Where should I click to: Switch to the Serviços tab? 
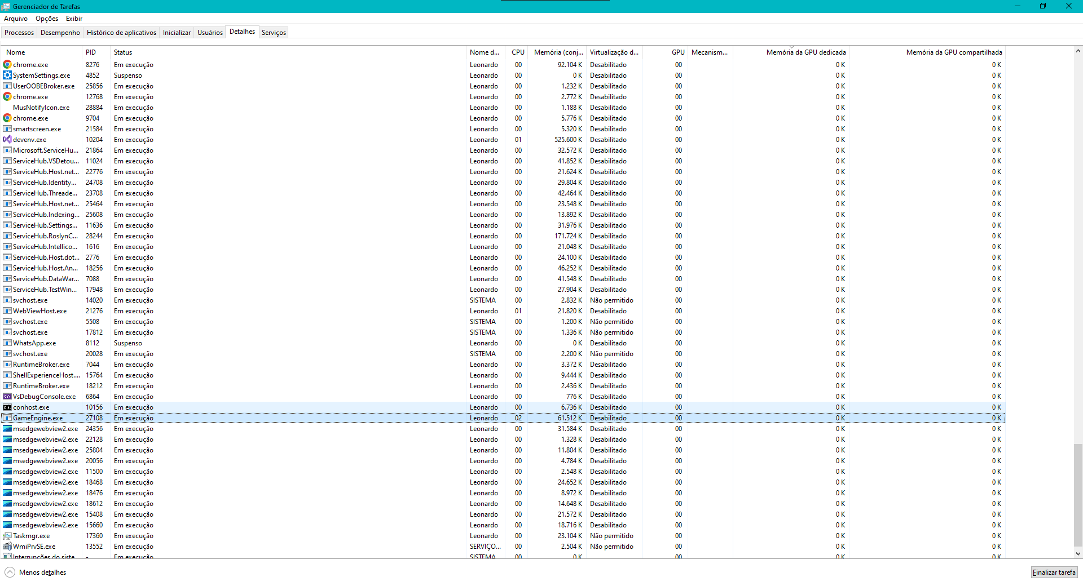tap(274, 32)
